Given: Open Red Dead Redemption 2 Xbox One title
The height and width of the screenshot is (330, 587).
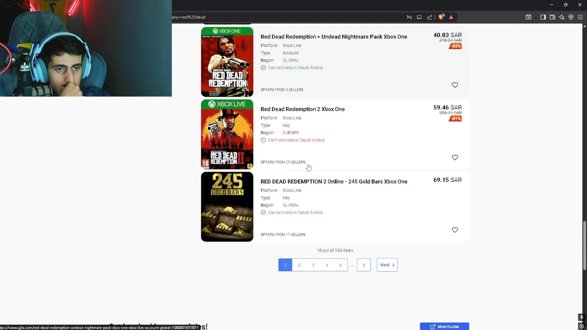Looking at the screenshot, I should pos(303,109).
